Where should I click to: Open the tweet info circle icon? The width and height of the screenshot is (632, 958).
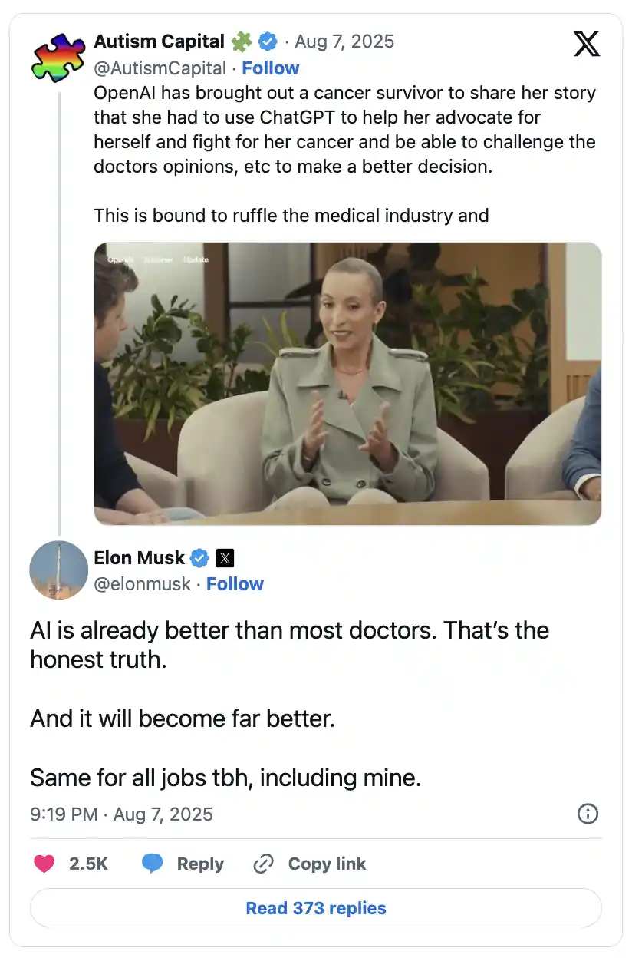[588, 814]
